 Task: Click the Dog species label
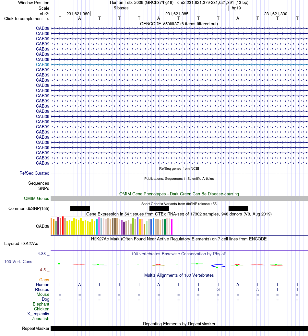click(x=45, y=299)
